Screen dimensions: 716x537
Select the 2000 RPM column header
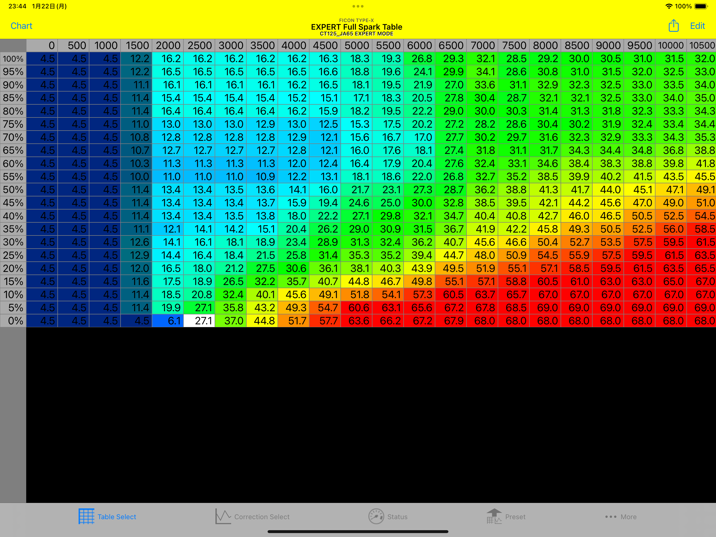[x=168, y=45]
